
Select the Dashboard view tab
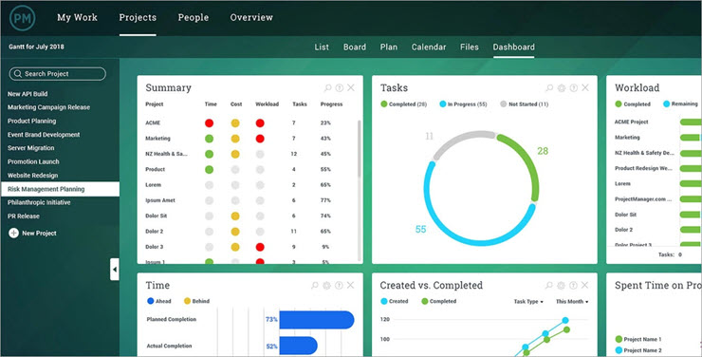513,47
